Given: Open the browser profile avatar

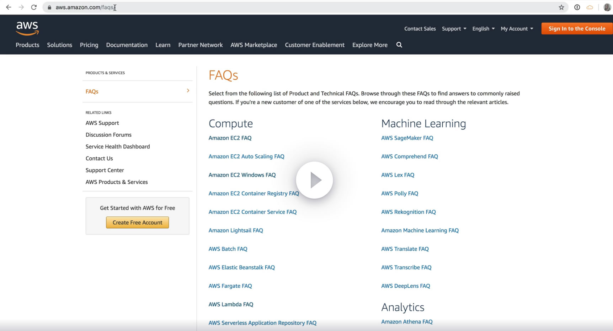Looking at the screenshot, I should point(607,7).
